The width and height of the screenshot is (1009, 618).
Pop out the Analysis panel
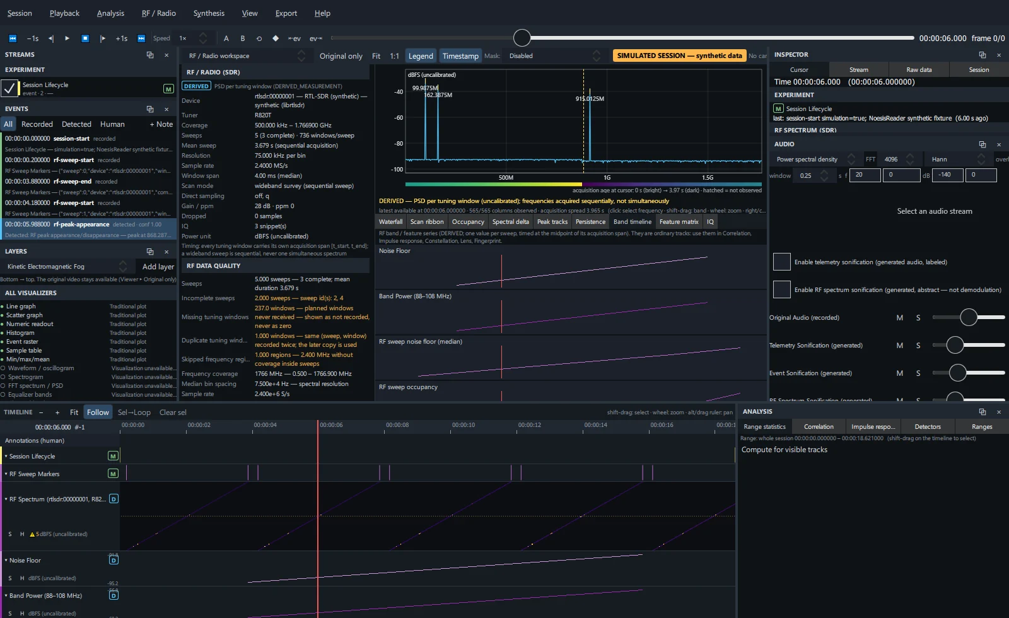pos(983,412)
